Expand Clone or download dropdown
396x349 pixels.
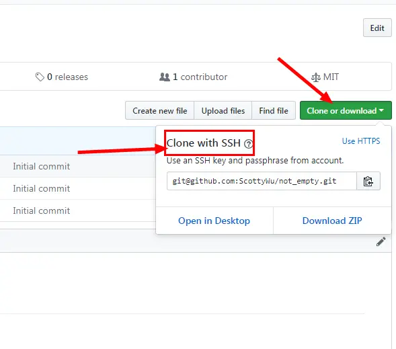click(x=346, y=110)
